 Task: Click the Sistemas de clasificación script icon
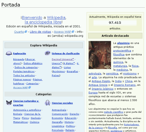click(48, 53)
